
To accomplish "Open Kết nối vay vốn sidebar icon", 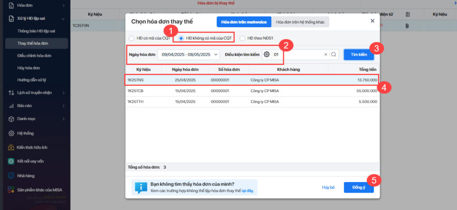I will 11,161.
